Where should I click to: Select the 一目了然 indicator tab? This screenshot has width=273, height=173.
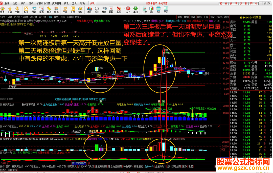[62, 167]
